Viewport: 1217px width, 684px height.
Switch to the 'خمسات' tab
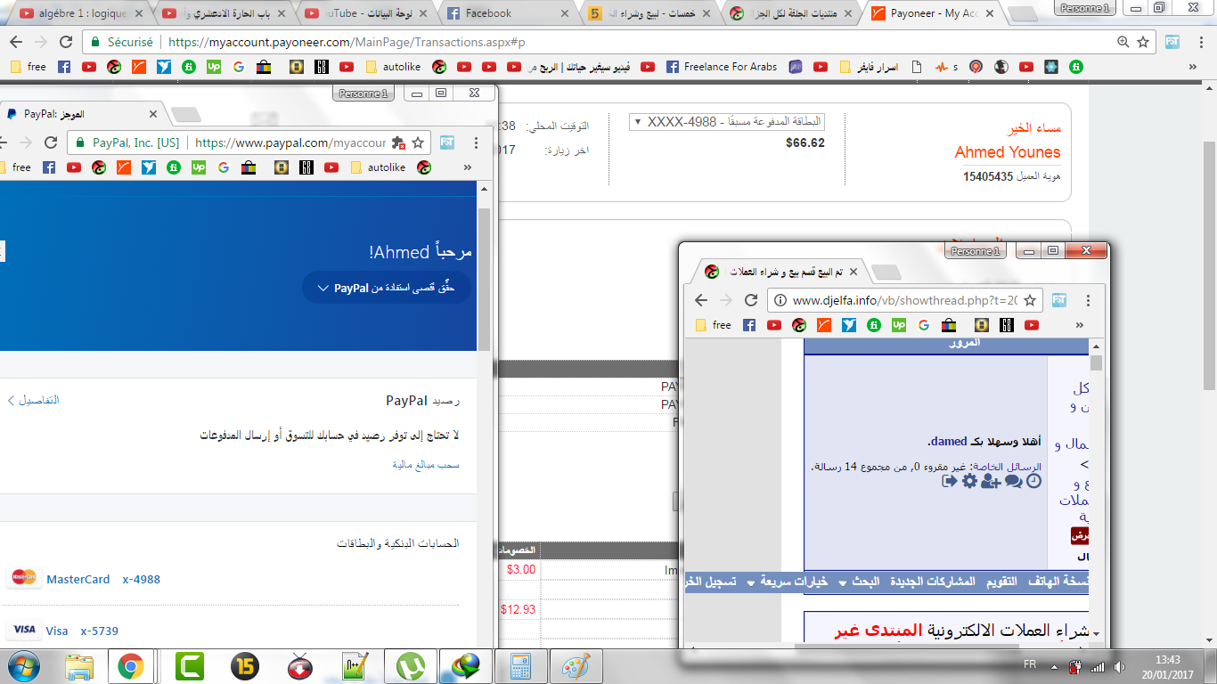649,13
